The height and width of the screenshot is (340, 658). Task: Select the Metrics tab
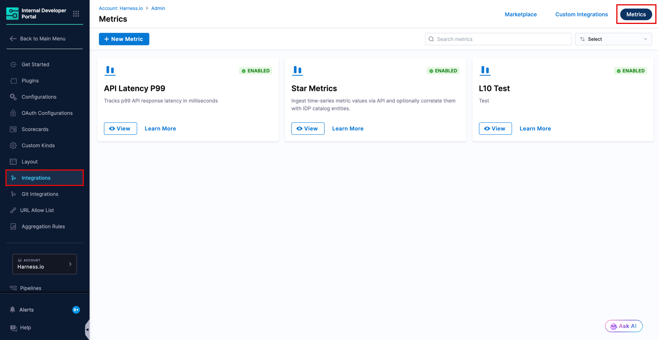click(x=636, y=14)
